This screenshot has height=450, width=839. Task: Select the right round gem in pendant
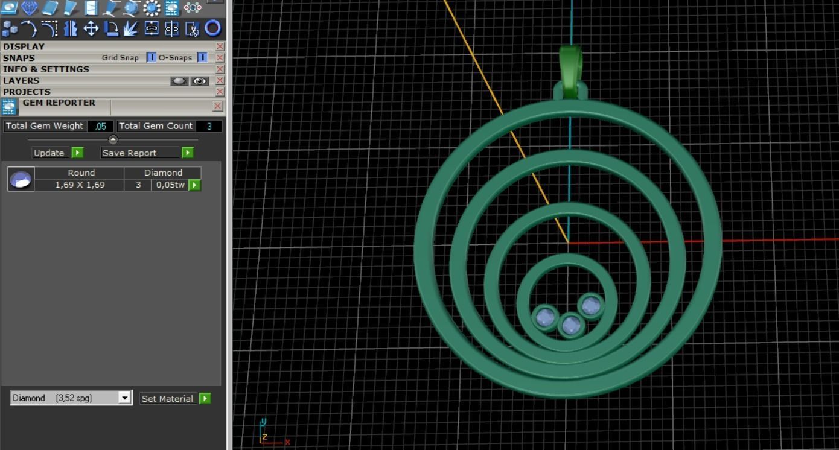coord(591,306)
